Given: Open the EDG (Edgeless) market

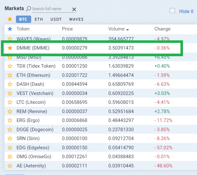Looking at the screenshot, I should [33, 148].
